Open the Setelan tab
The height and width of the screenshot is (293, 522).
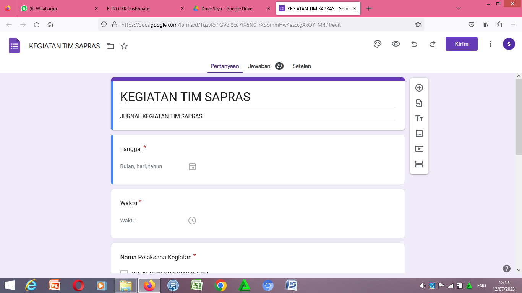302,66
